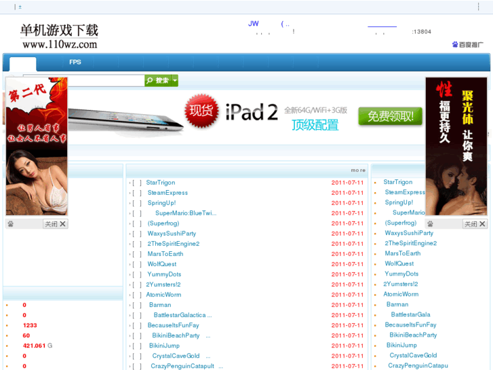Open Barman in center list

coord(160,305)
